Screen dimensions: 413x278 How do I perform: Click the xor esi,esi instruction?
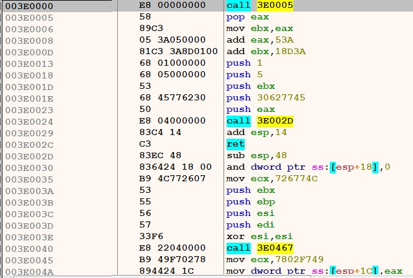click(260, 236)
